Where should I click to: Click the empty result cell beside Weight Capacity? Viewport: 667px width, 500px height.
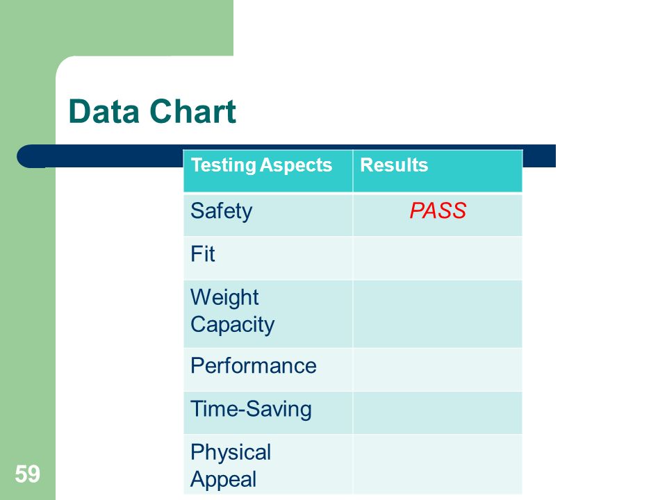point(437,314)
